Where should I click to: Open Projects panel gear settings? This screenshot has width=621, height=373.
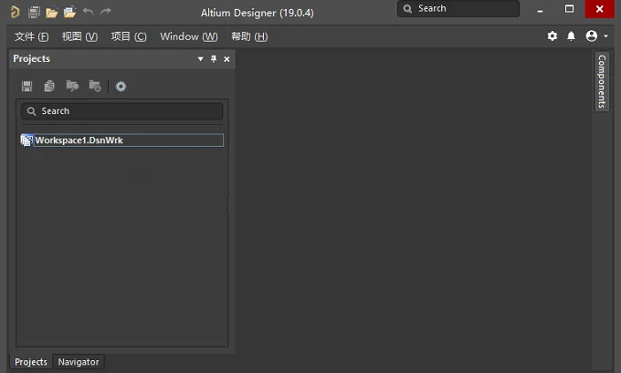pos(121,87)
